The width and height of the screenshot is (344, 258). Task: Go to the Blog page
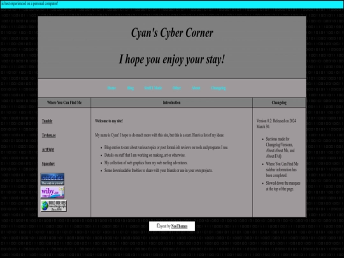131,88
